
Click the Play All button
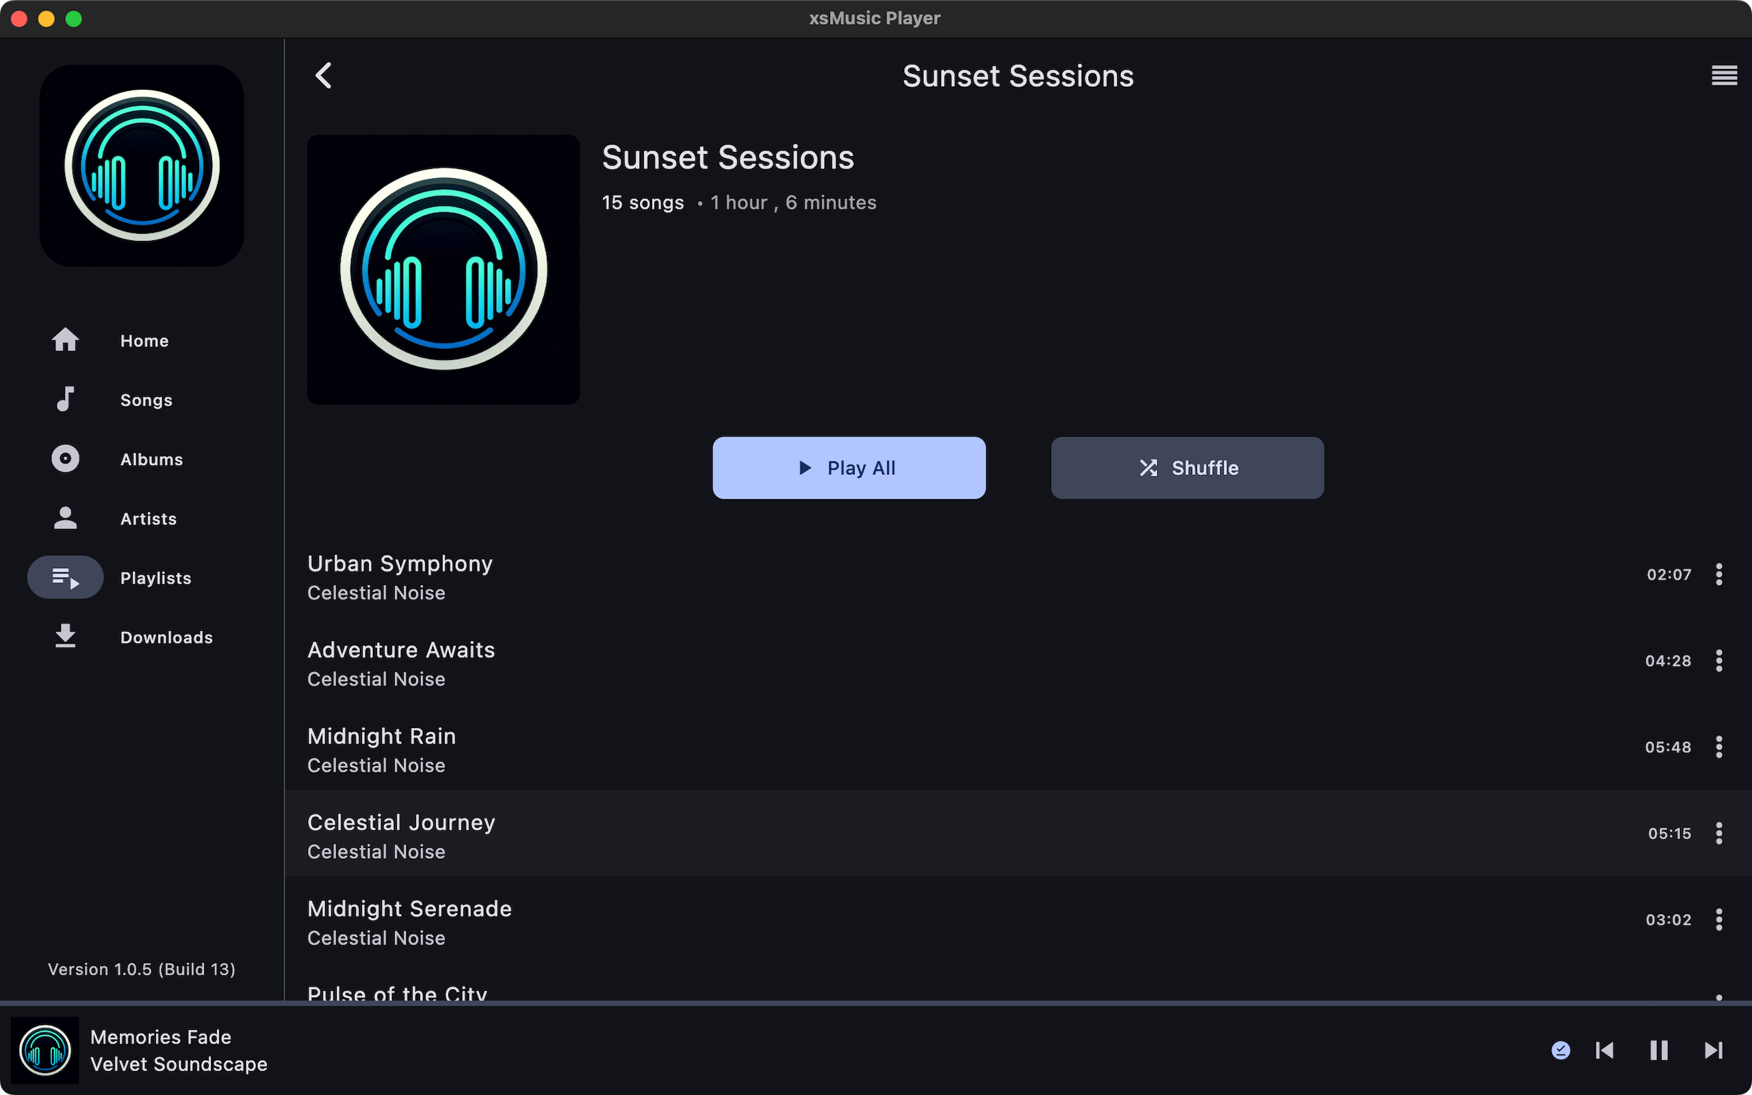coord(849,468)
